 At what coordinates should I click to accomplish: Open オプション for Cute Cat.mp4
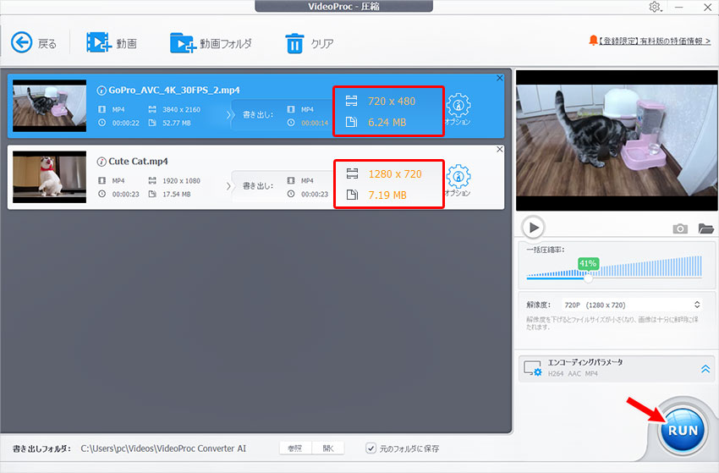pos(458,180)
